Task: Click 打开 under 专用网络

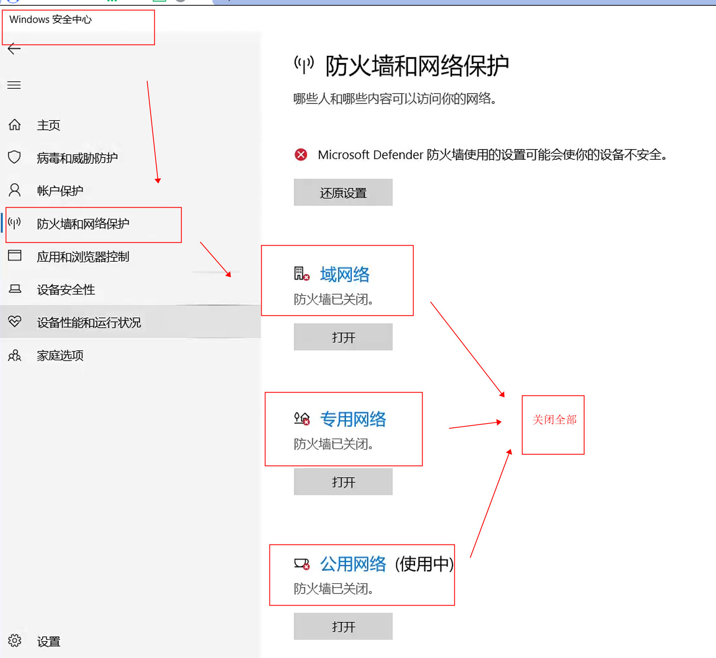Action: point(343,481)
